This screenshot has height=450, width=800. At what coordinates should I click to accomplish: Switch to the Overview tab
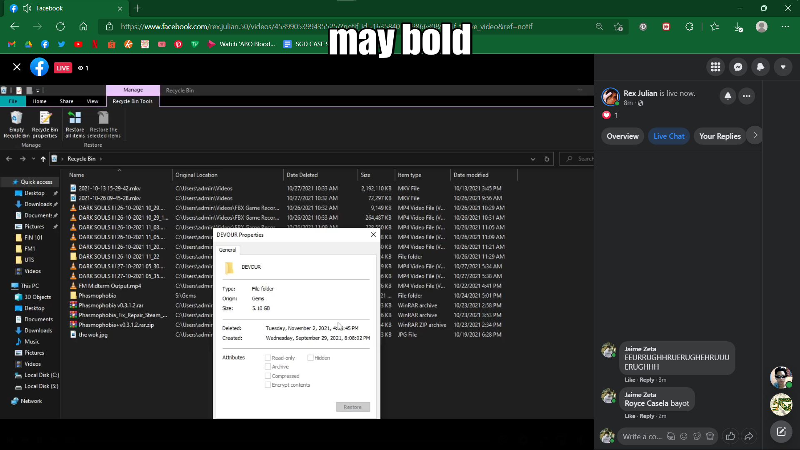click(622, 136)
